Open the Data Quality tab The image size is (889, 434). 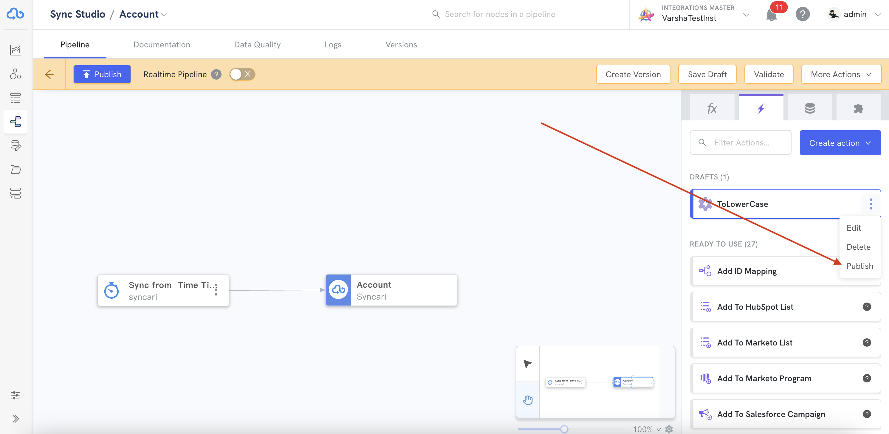(x=258, y=44)
